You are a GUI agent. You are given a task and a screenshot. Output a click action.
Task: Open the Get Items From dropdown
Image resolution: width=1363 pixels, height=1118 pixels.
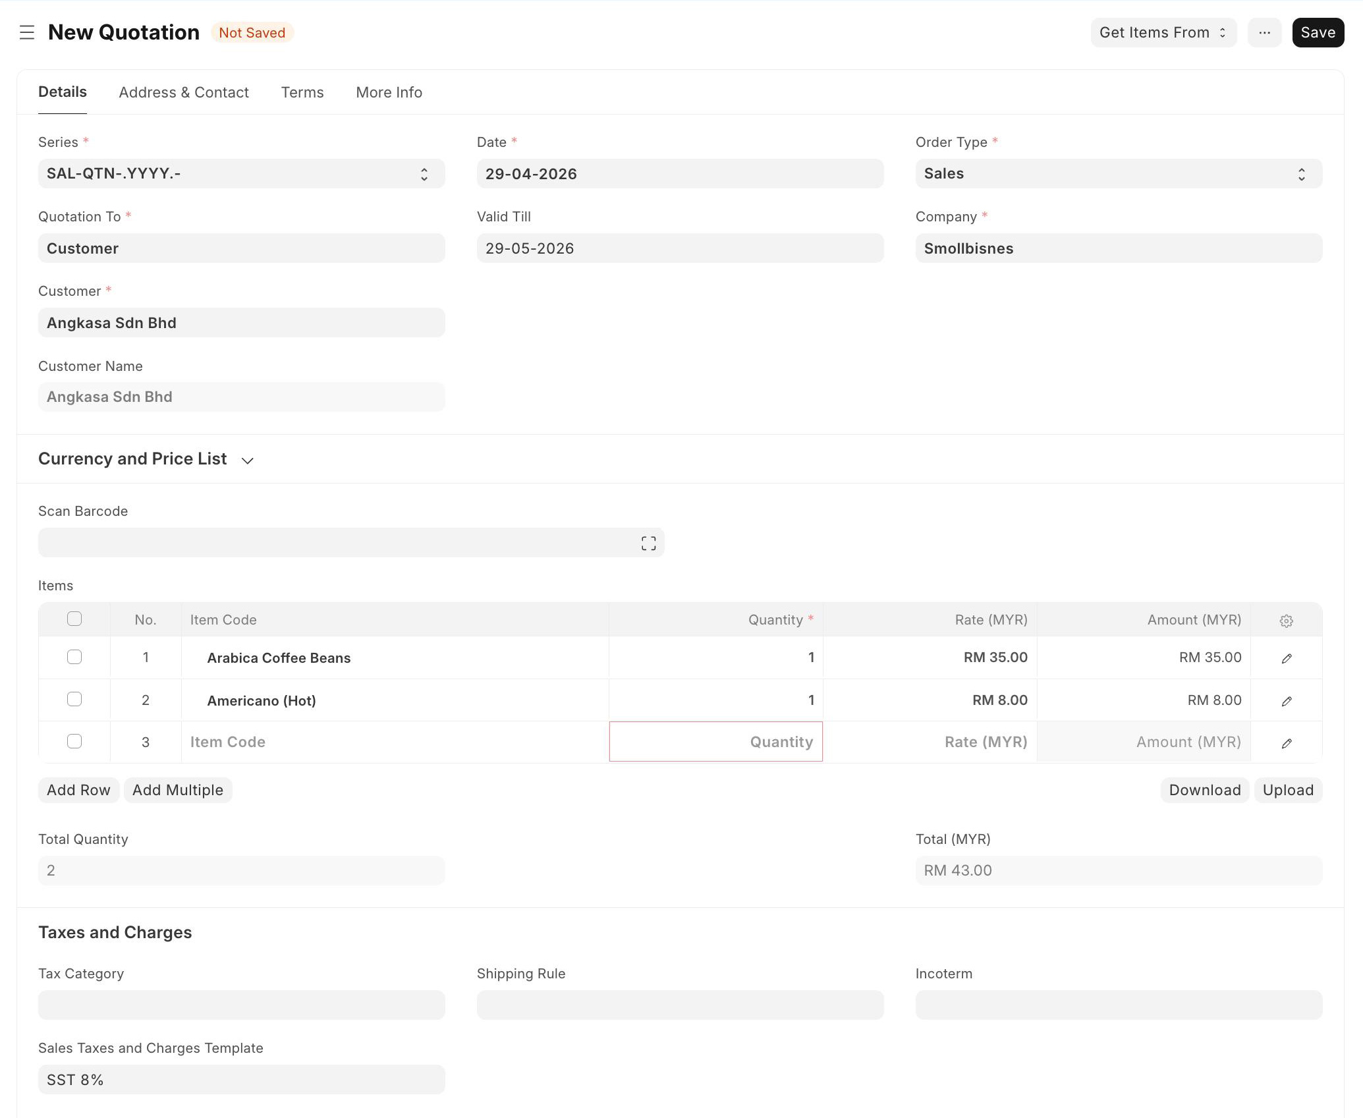click(1163, 32)
